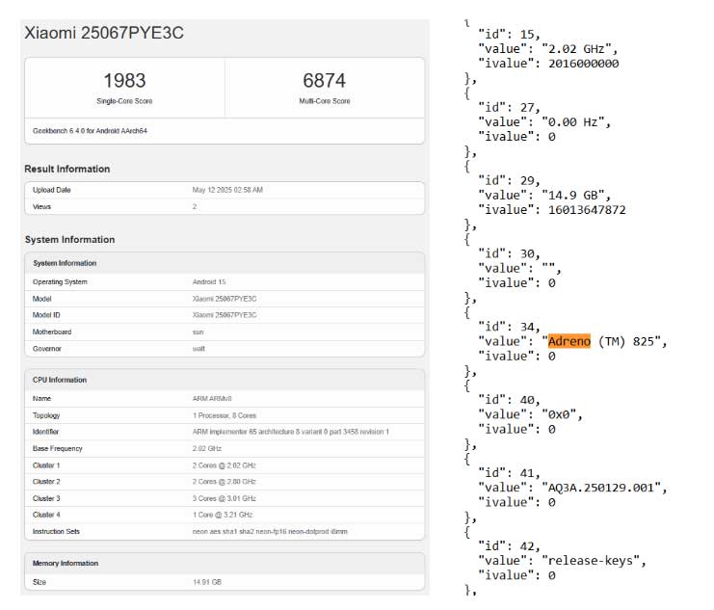Click the Governor row label
Image resolution: width=714 pixels, height=610 pixels.
point(46,349)
